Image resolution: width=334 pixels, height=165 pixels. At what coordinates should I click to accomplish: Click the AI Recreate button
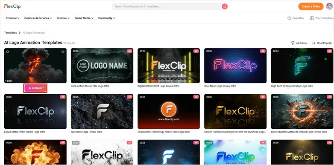pos(35,88)
